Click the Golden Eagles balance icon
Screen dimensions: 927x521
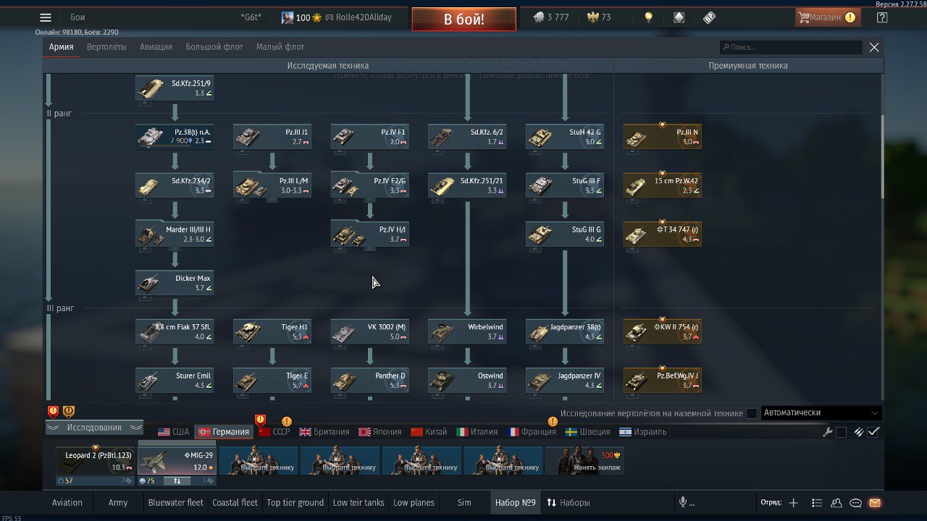pyautogui.click(x=592, y=17)
